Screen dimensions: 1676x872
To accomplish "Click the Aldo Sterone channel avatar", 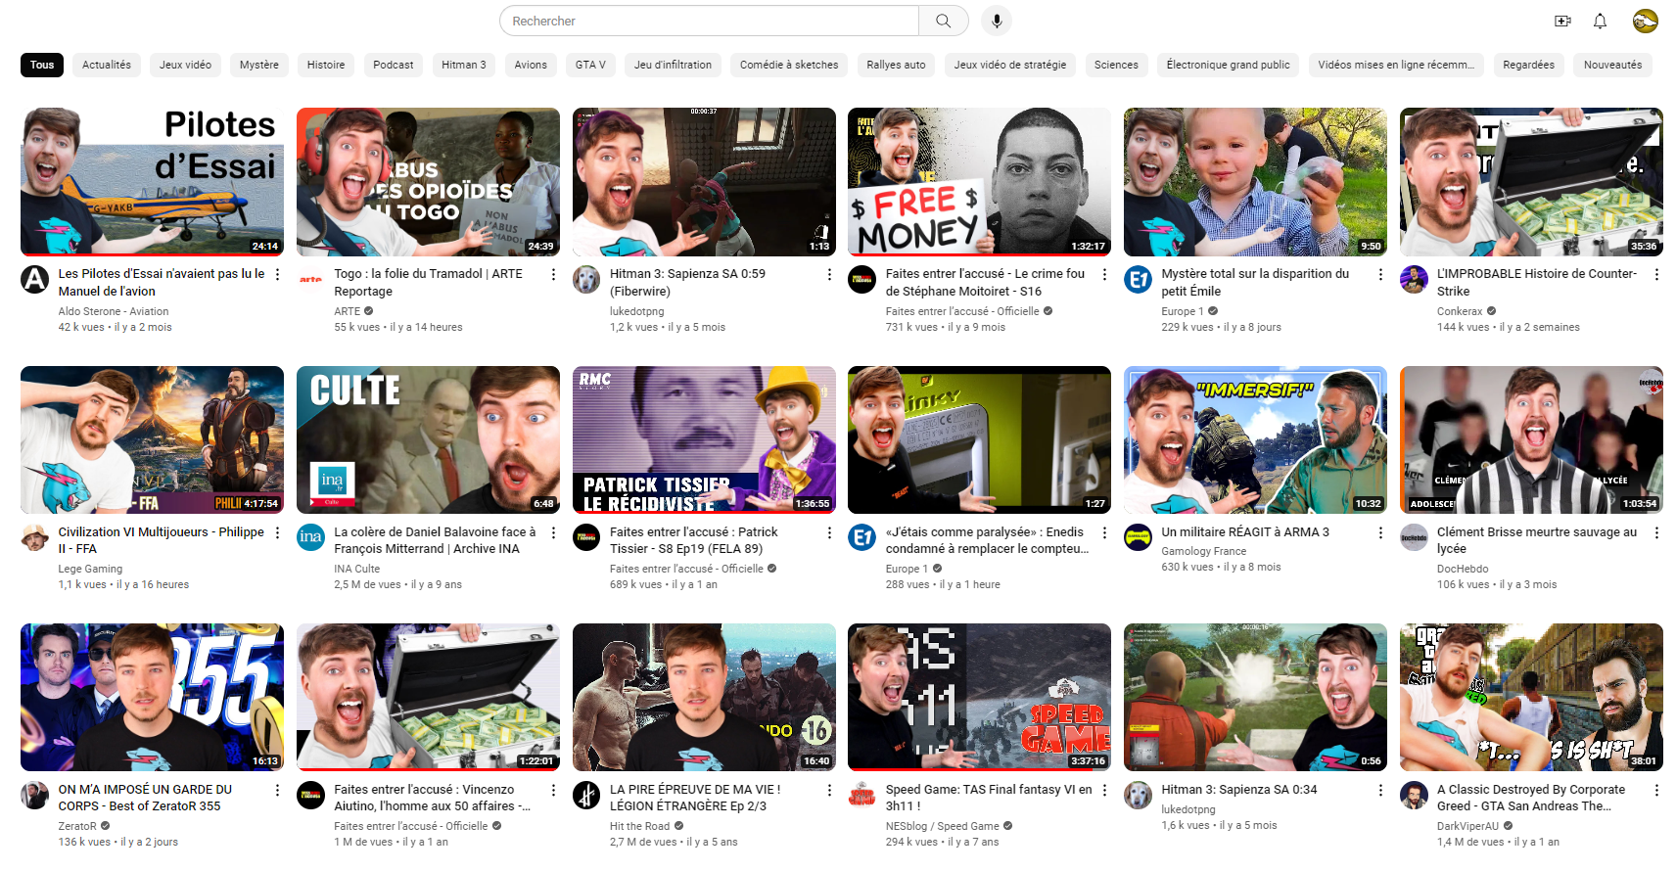I will 35,280.
